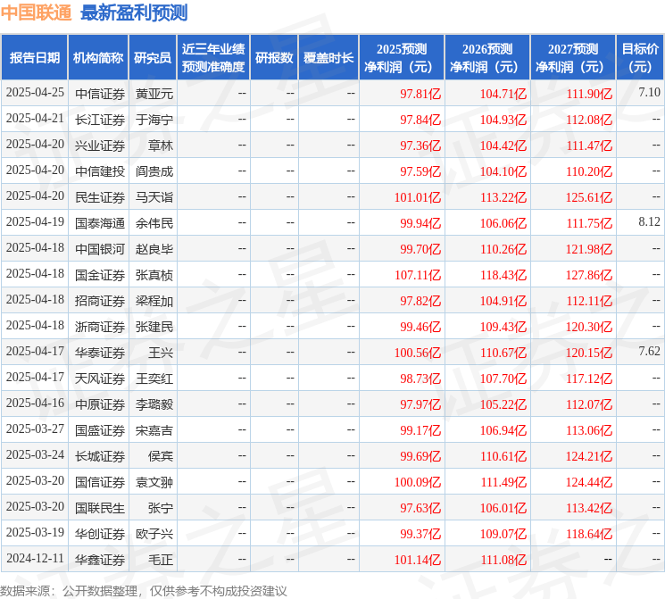Select the 2025预测净利润 column header
This screenshot has height=599, width=665.
(x=402, y=58)
